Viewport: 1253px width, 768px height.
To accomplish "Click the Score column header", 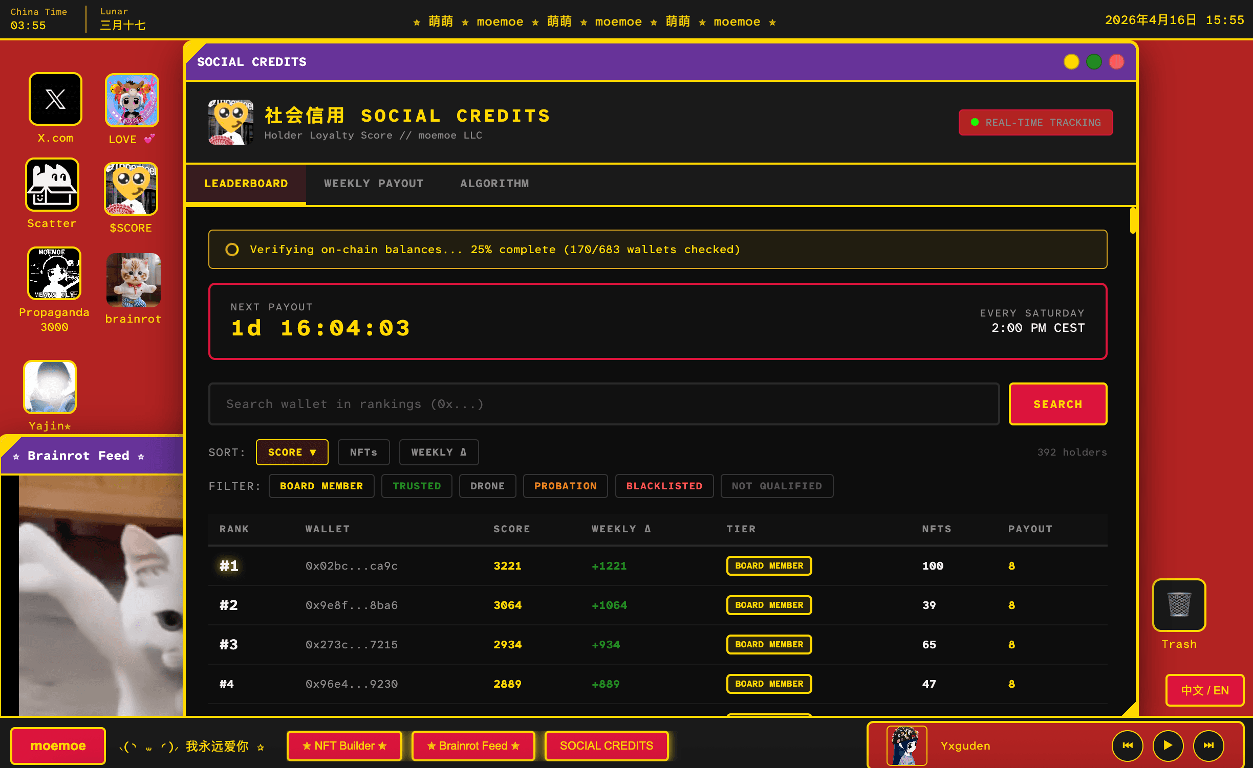I will [512, 529].
